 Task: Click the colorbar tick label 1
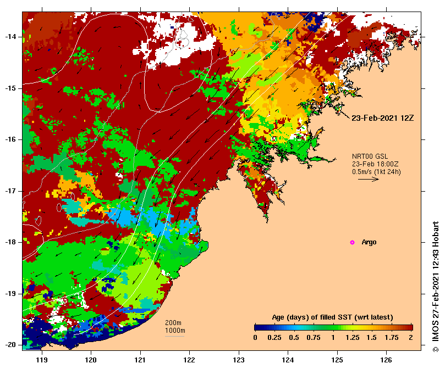click(333, 338)
